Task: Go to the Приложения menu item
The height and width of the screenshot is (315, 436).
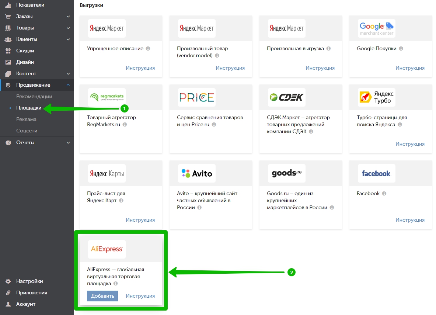Action: point(31,292)
